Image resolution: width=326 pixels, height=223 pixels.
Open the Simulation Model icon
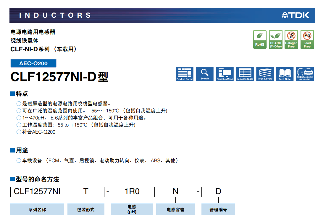(225, 74)
